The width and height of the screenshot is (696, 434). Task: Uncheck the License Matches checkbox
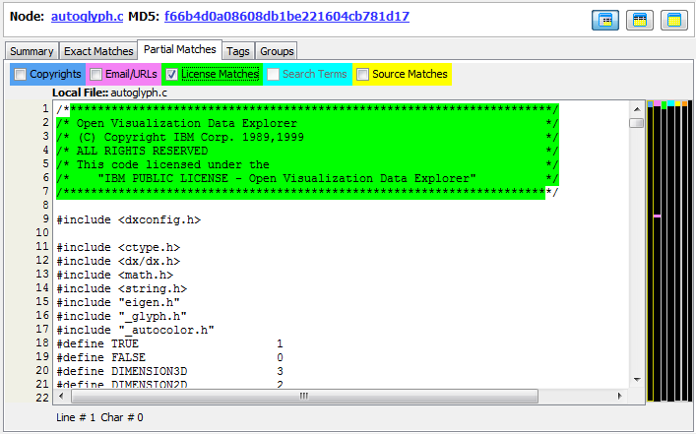171,74
